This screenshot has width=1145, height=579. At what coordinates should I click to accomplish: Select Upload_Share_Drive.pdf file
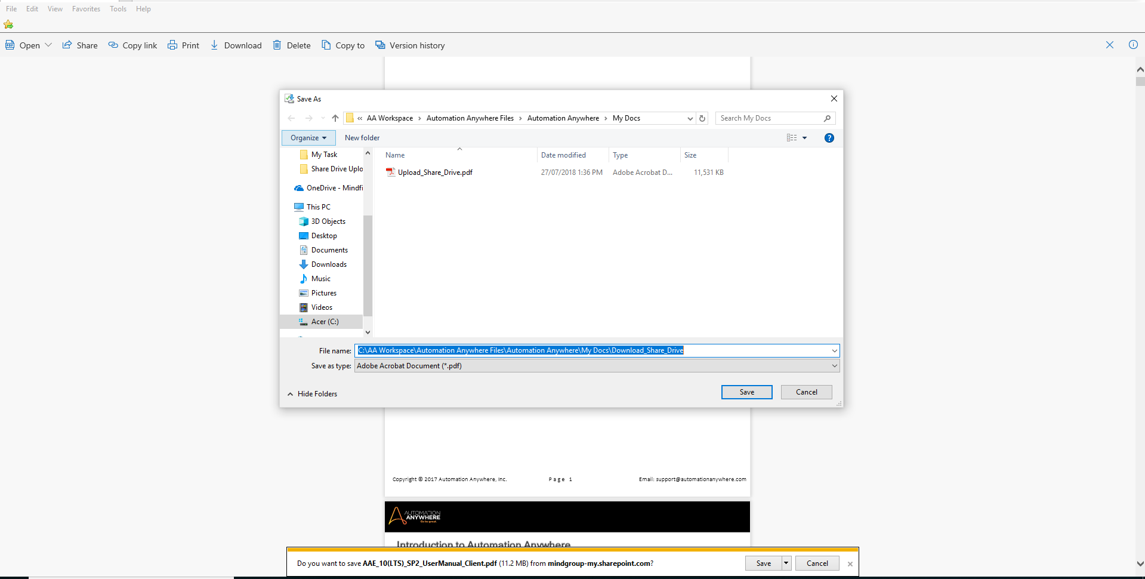pos(435,173)
